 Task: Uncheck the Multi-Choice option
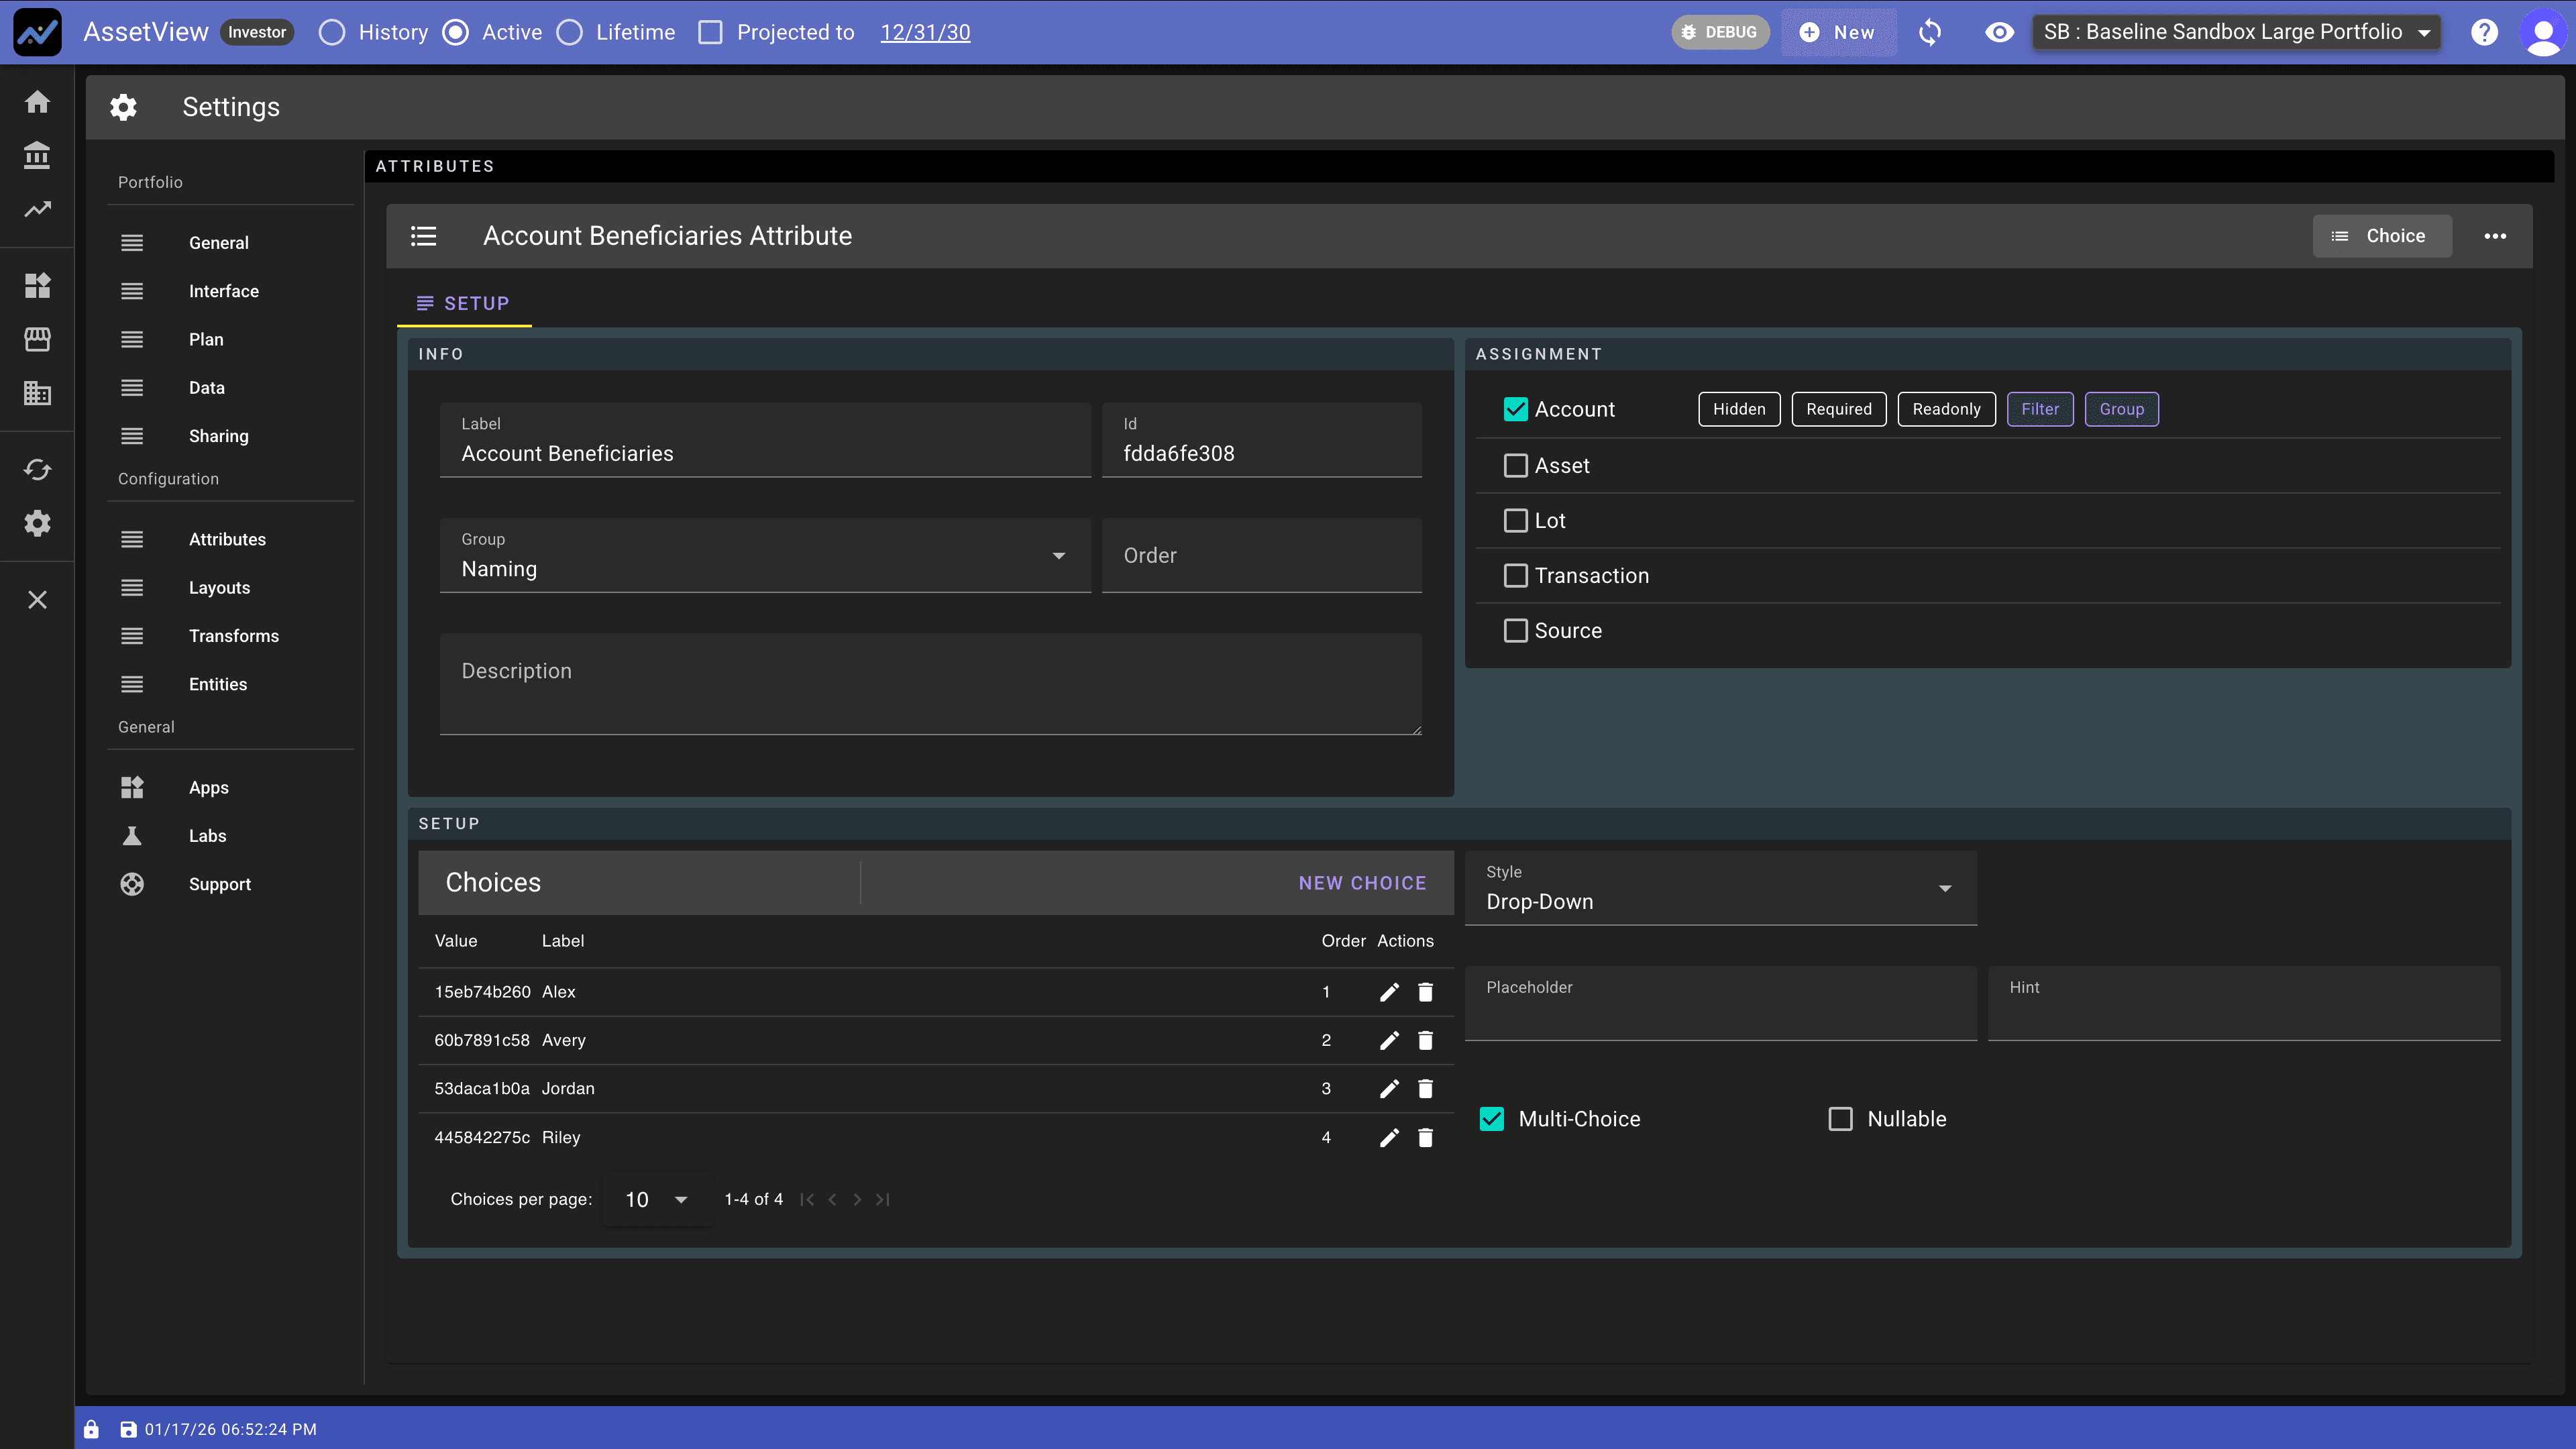(1492, 1119)
